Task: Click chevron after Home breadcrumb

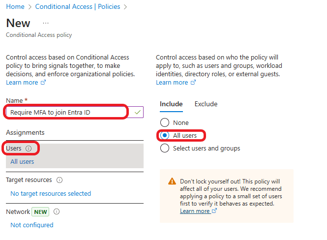Action: tap(30, 7)
